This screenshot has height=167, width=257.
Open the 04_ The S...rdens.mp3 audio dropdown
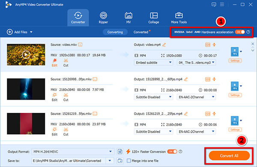pos(196,63)
